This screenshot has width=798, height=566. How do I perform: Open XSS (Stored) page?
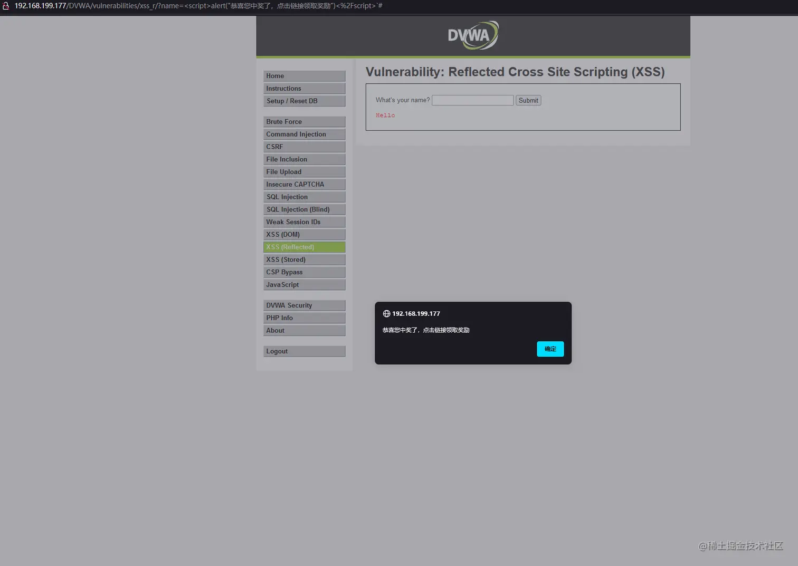click(305, 260)
